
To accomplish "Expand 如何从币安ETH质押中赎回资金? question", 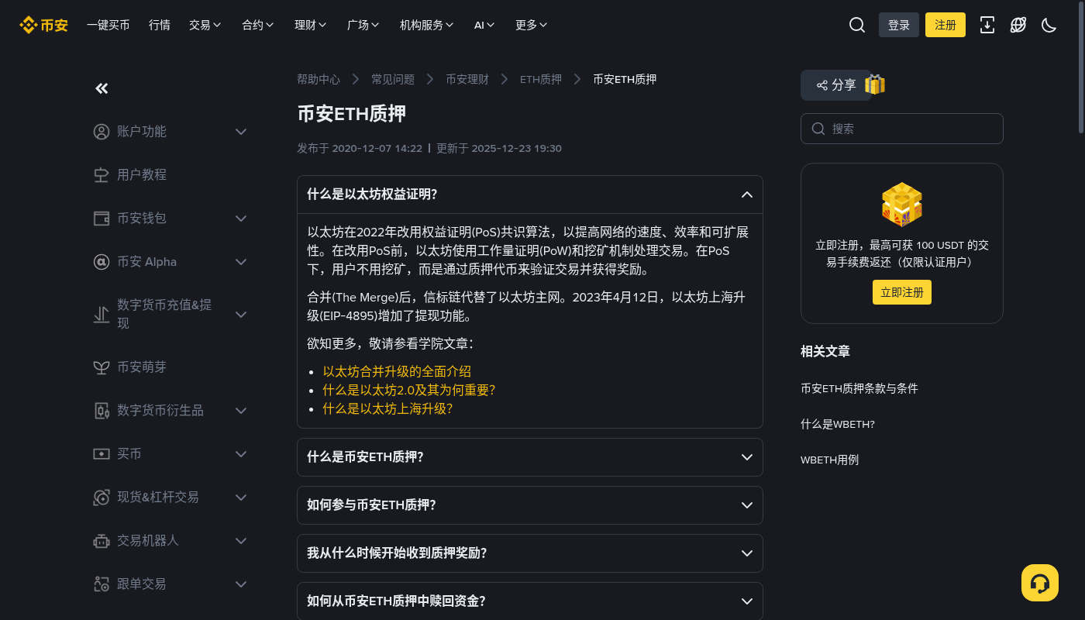I will tap(530, 601).
